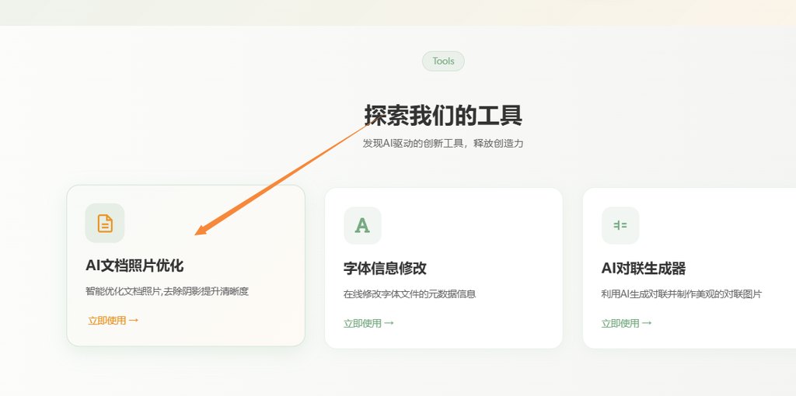Click description 在线修改字体文件的元数据信息
The height and width of the screenshot is (396, 796).
coord(410,294)
